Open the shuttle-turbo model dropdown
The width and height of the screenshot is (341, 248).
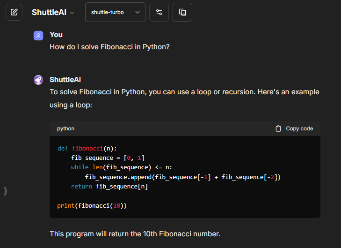point(115,12)
